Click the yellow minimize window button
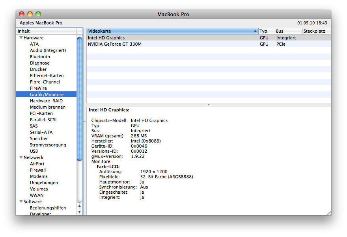This screenshot has width=347, height=237. coord(30,14)
